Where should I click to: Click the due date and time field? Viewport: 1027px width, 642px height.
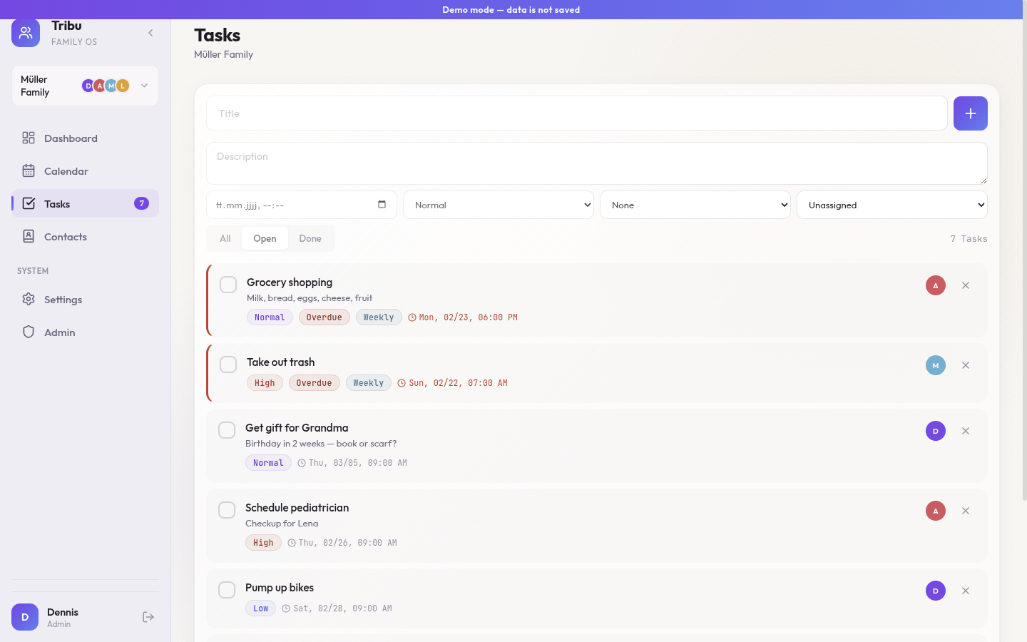point(301,205)
